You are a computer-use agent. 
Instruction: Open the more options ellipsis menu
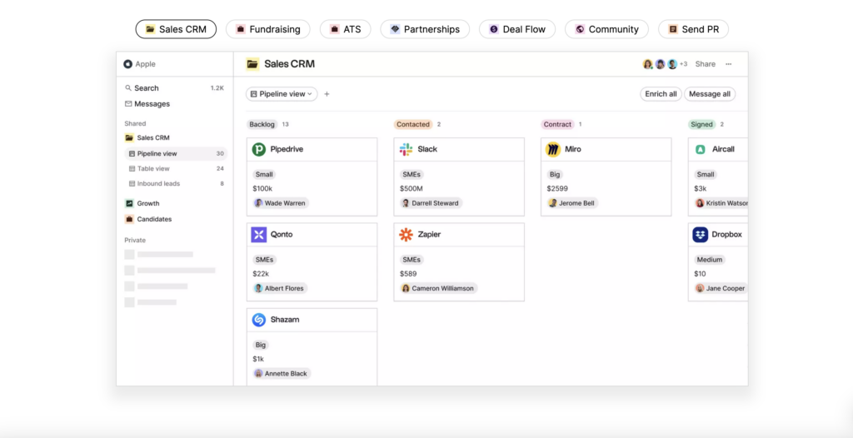pos(728,64)
